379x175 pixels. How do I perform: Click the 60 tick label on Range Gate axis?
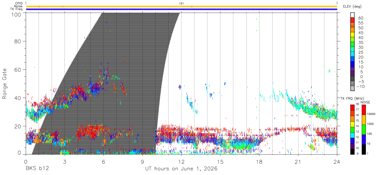click(x=17, y=69)
